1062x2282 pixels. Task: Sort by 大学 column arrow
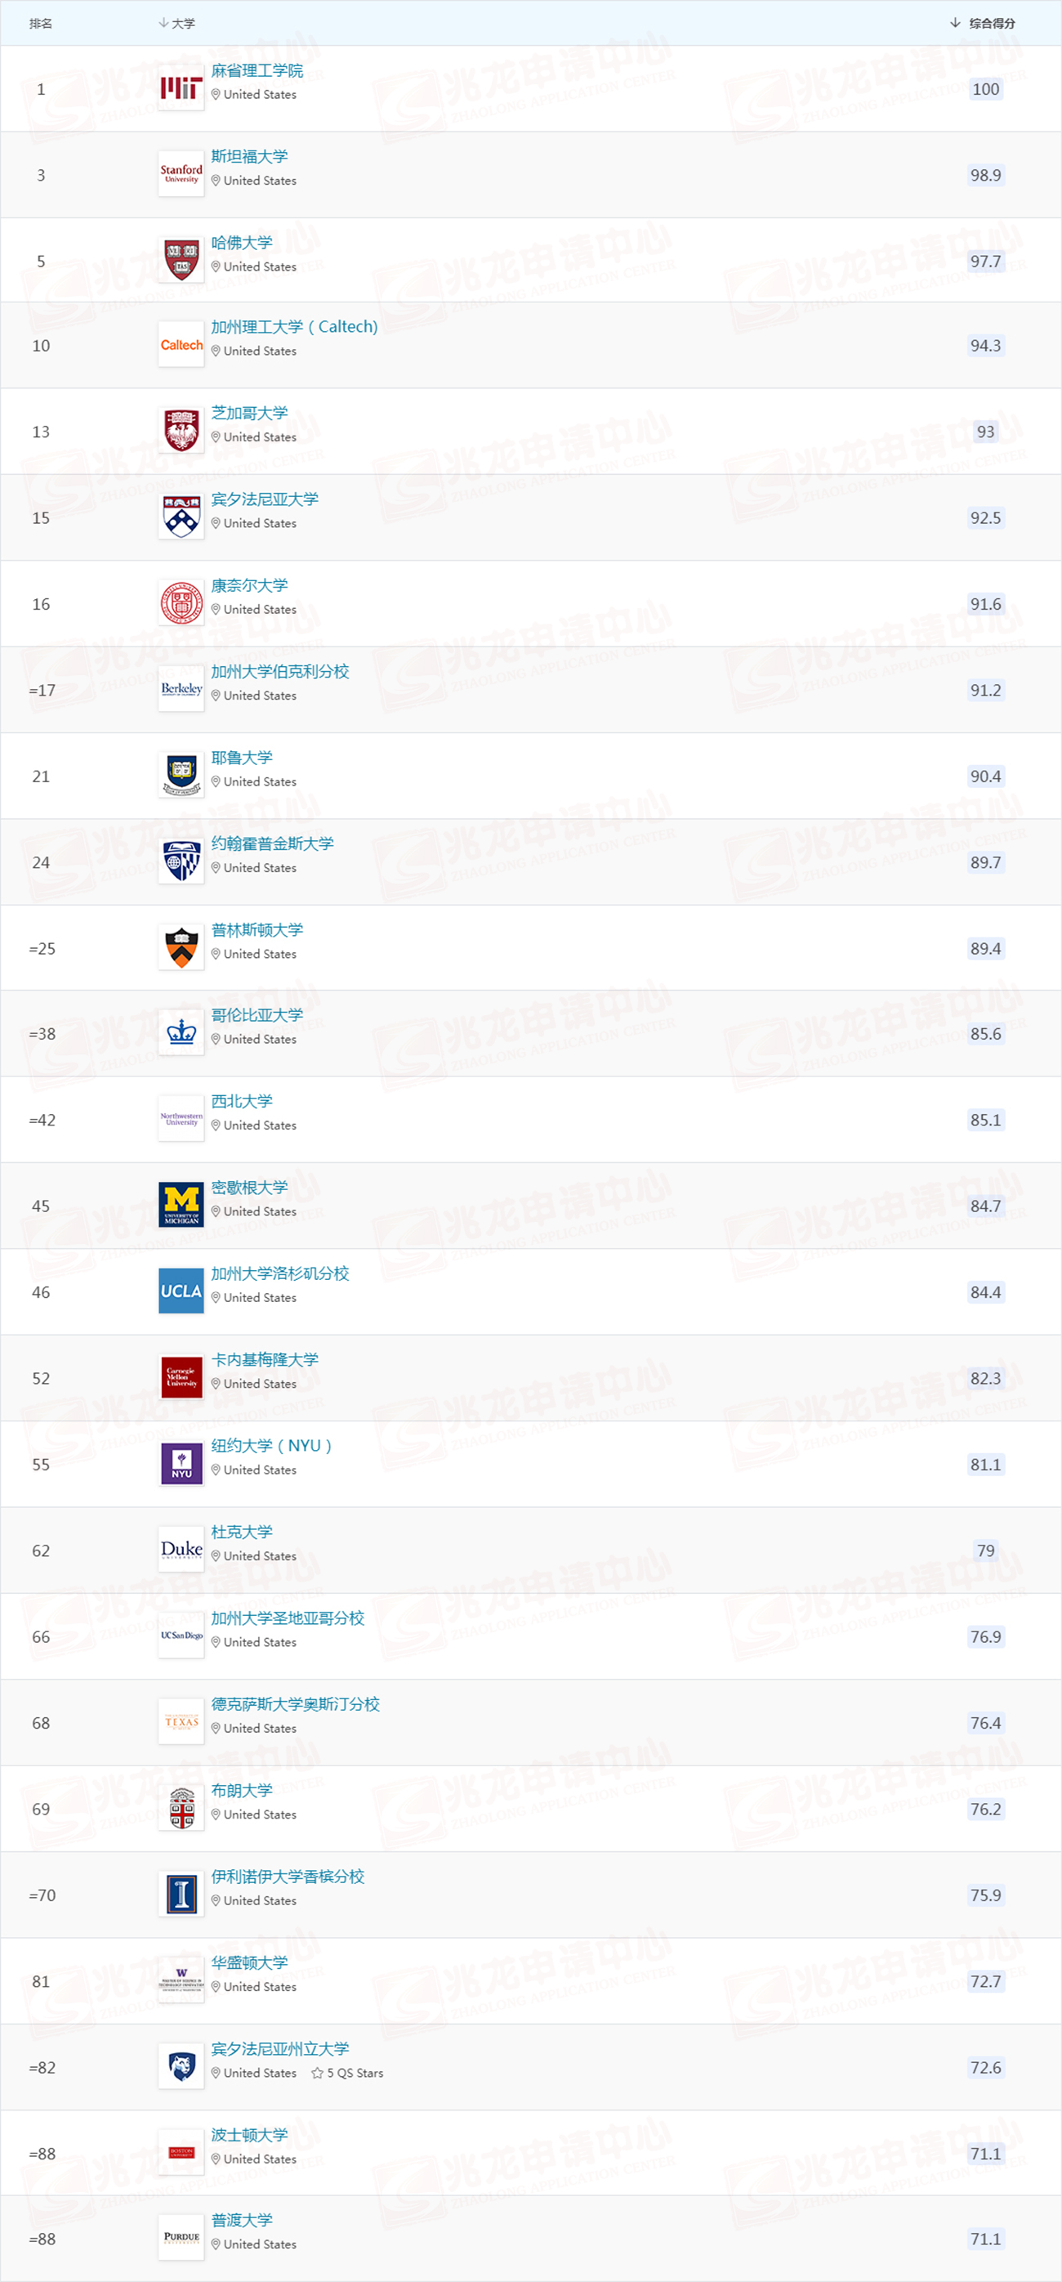click(x=164, y=23)
